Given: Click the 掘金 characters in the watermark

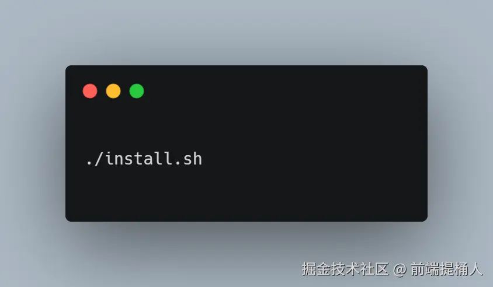Looking at the screenshot, I should click(316, 269).
